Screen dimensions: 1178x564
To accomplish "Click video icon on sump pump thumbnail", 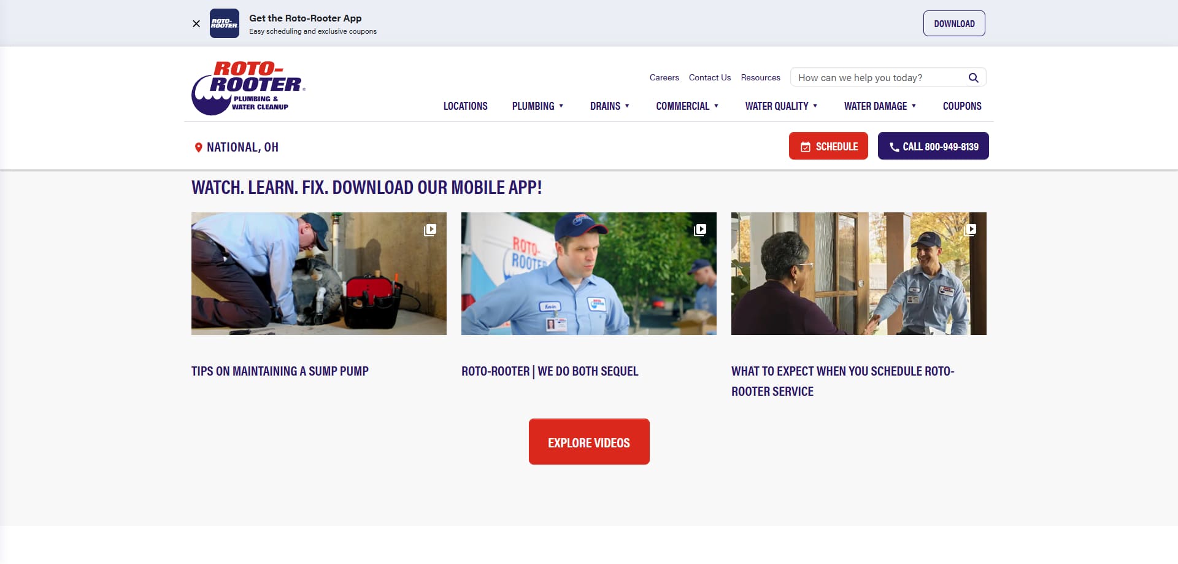I will pyautogui.click(x=430, y=230).
